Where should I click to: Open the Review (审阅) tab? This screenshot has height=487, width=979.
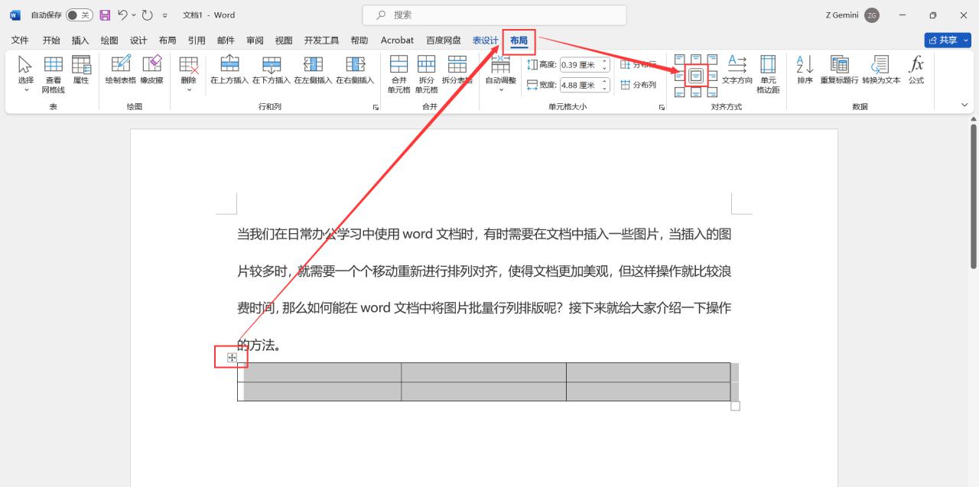(x=255, y=41)
